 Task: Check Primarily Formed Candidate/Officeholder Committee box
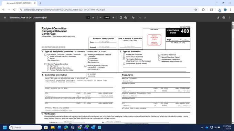(x=85, y=66)
